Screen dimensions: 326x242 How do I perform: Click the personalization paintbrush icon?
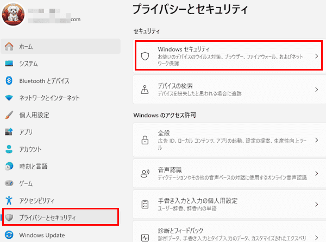point(9,115)
